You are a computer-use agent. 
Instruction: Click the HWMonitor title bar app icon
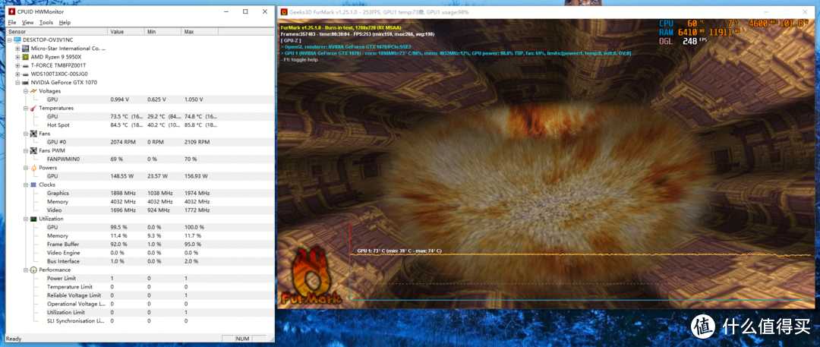tap(10, 12)
